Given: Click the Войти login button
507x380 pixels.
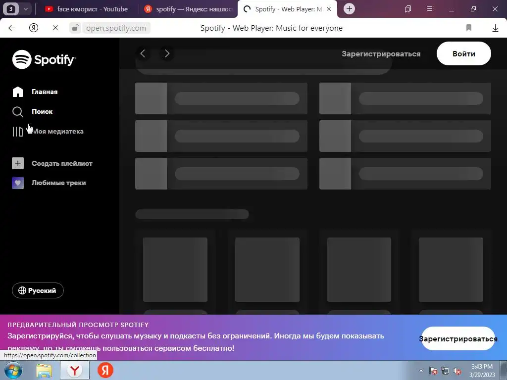Looking at the screenshot, I should 463,53.
